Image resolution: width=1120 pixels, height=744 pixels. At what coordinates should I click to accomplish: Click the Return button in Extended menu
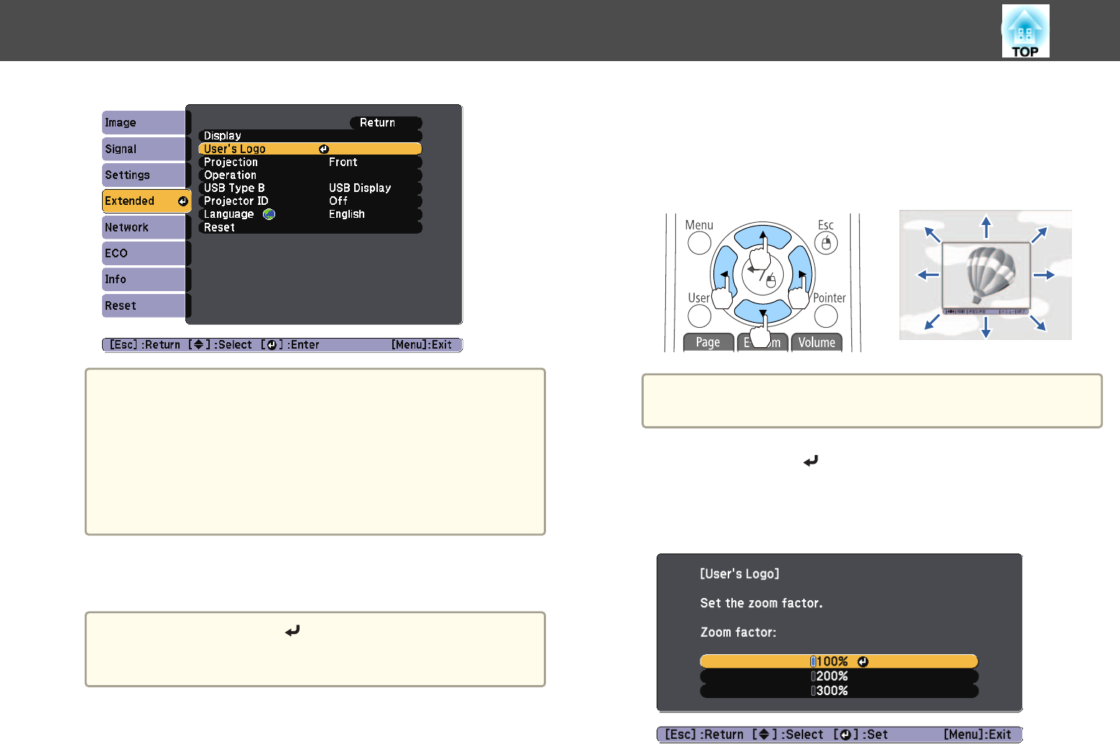(x=386, y=123)
